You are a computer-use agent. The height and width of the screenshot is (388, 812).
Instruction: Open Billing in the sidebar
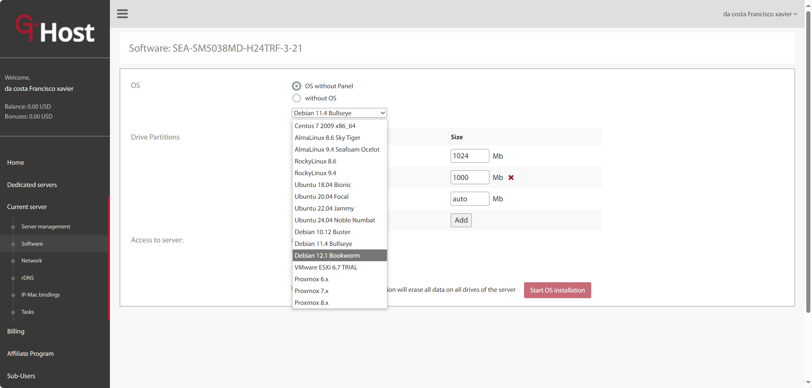(16, 331)
